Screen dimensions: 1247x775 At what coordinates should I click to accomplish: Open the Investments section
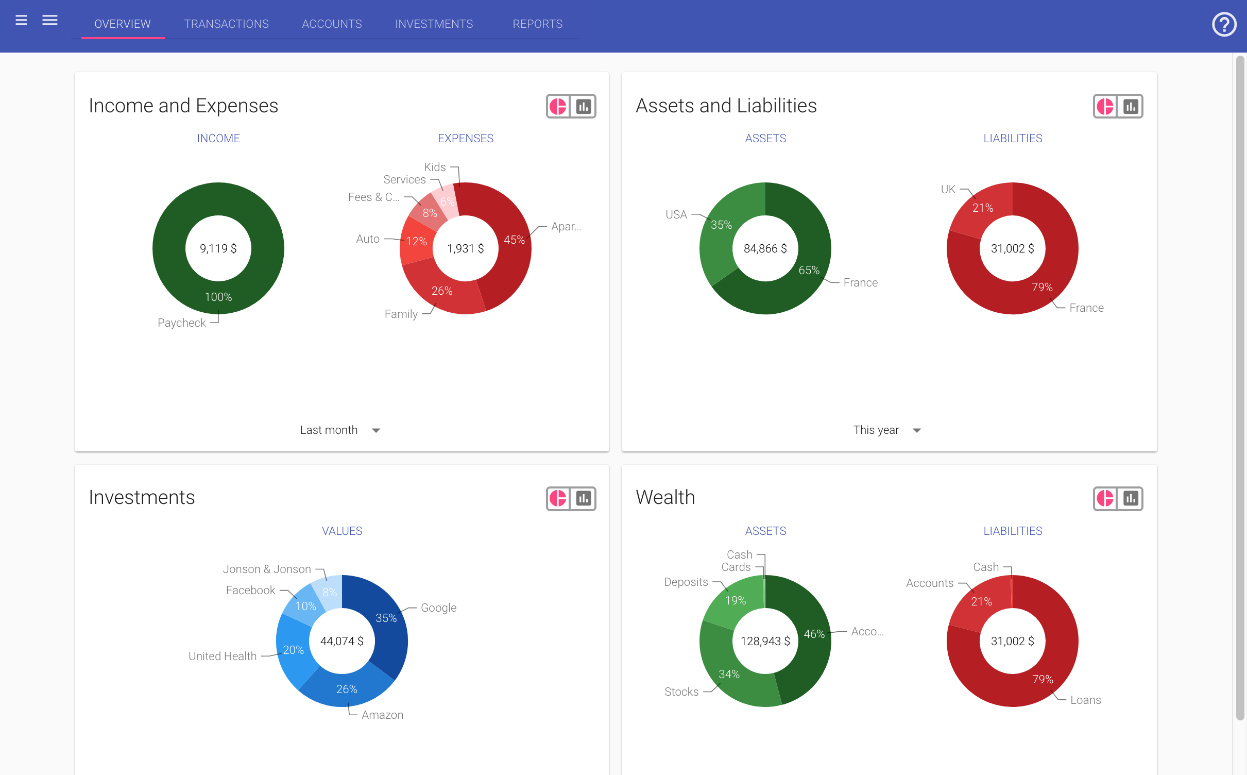434,24
